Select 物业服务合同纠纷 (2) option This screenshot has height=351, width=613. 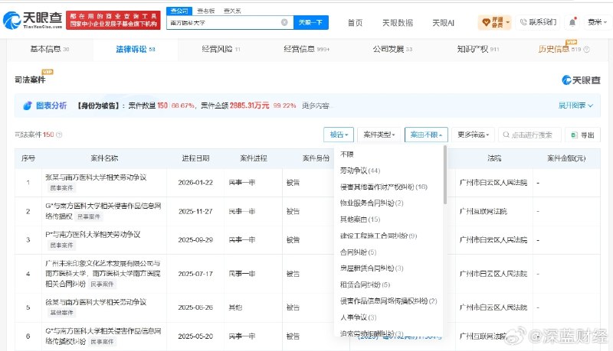point(372,203)
